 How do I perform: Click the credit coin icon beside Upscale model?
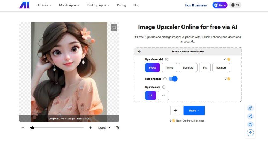click(229, 59)
